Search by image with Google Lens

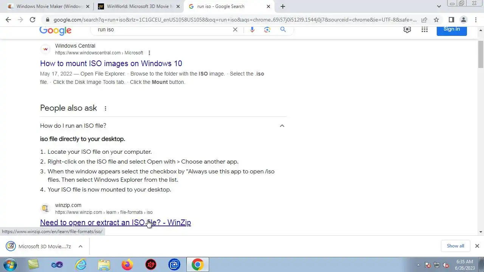267,29
